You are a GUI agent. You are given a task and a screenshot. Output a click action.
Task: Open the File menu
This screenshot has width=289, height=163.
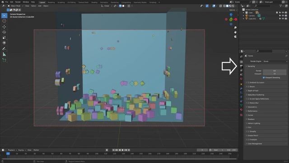coord(7,2)
